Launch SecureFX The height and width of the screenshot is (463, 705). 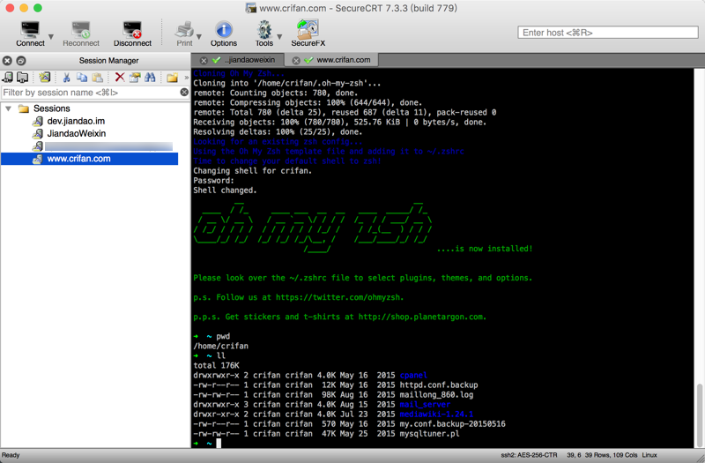pos(308,34)
